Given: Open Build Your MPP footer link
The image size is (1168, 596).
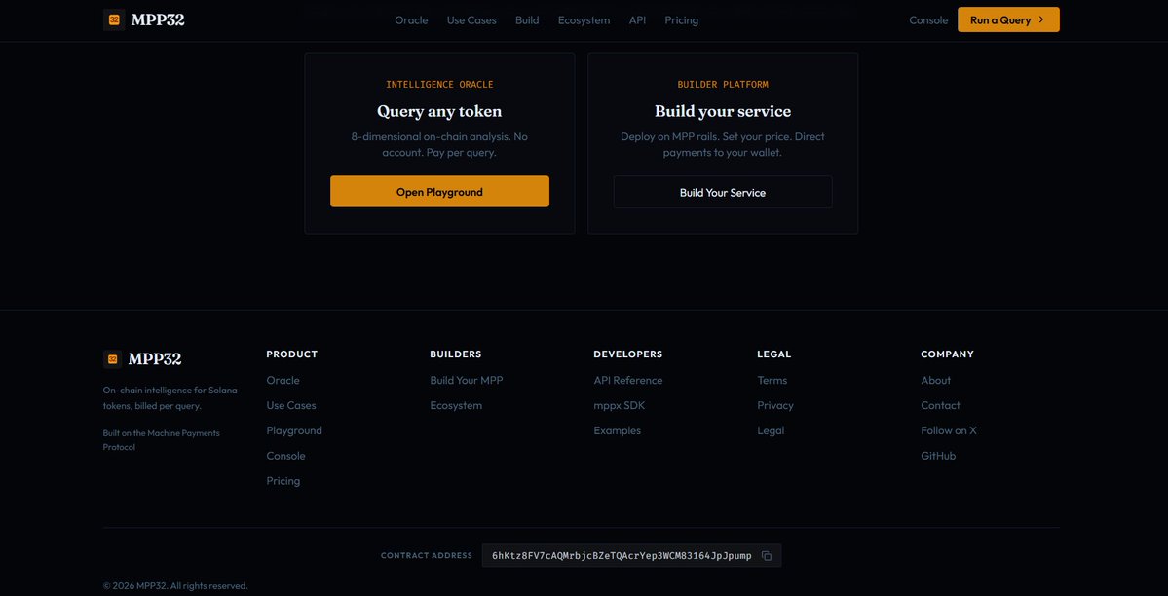Looking at the screenshot, I should click(467, 380).
